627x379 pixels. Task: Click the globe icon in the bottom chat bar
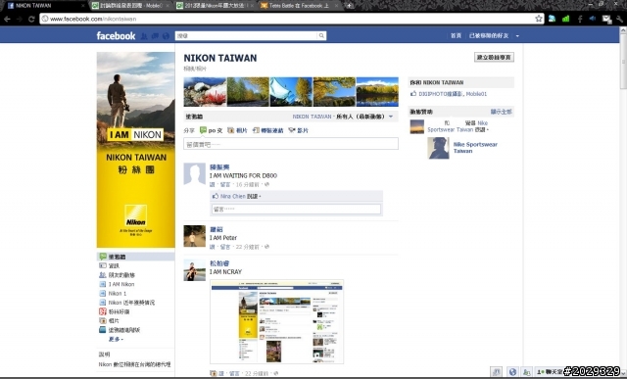(x=512, y=372)
